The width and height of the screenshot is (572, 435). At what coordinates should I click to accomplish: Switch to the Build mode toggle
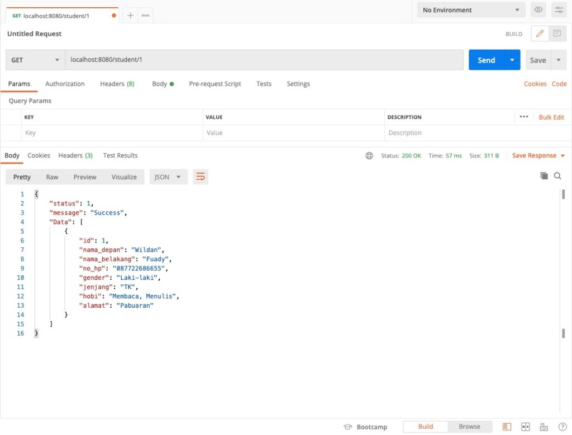(x=426, y=427)
